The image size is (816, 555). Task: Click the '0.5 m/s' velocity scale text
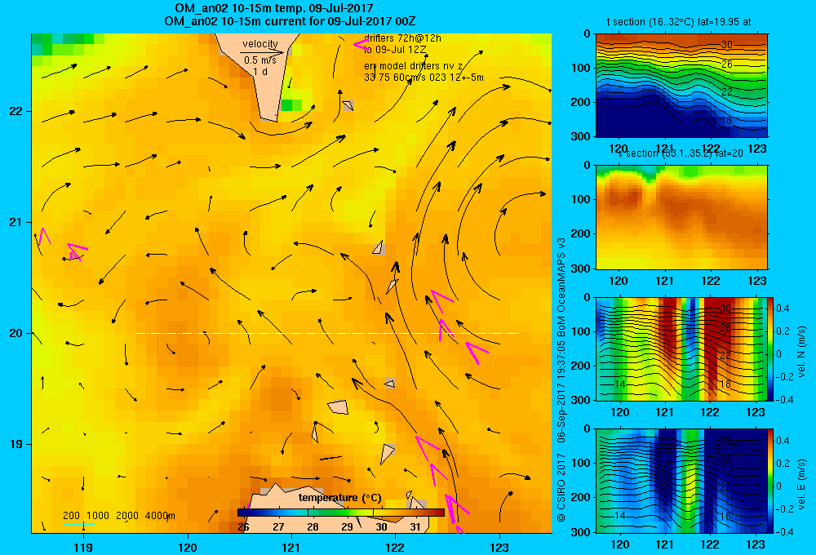point(260,60)
